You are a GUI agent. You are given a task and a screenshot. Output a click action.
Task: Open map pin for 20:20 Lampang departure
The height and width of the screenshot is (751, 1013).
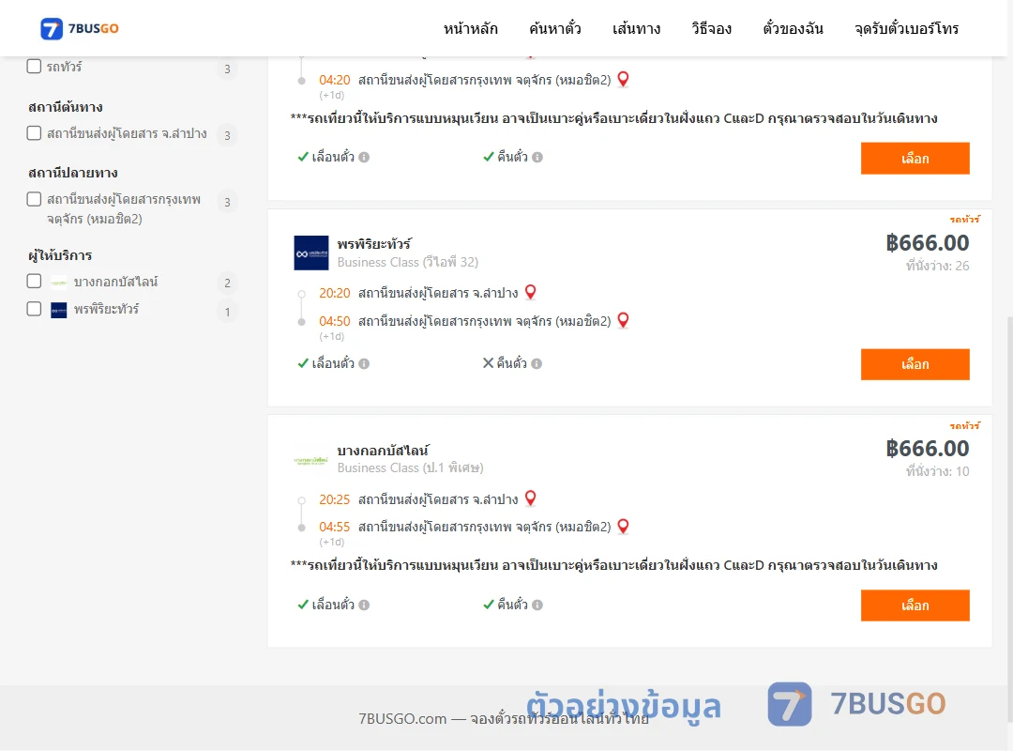click(530, 292)
